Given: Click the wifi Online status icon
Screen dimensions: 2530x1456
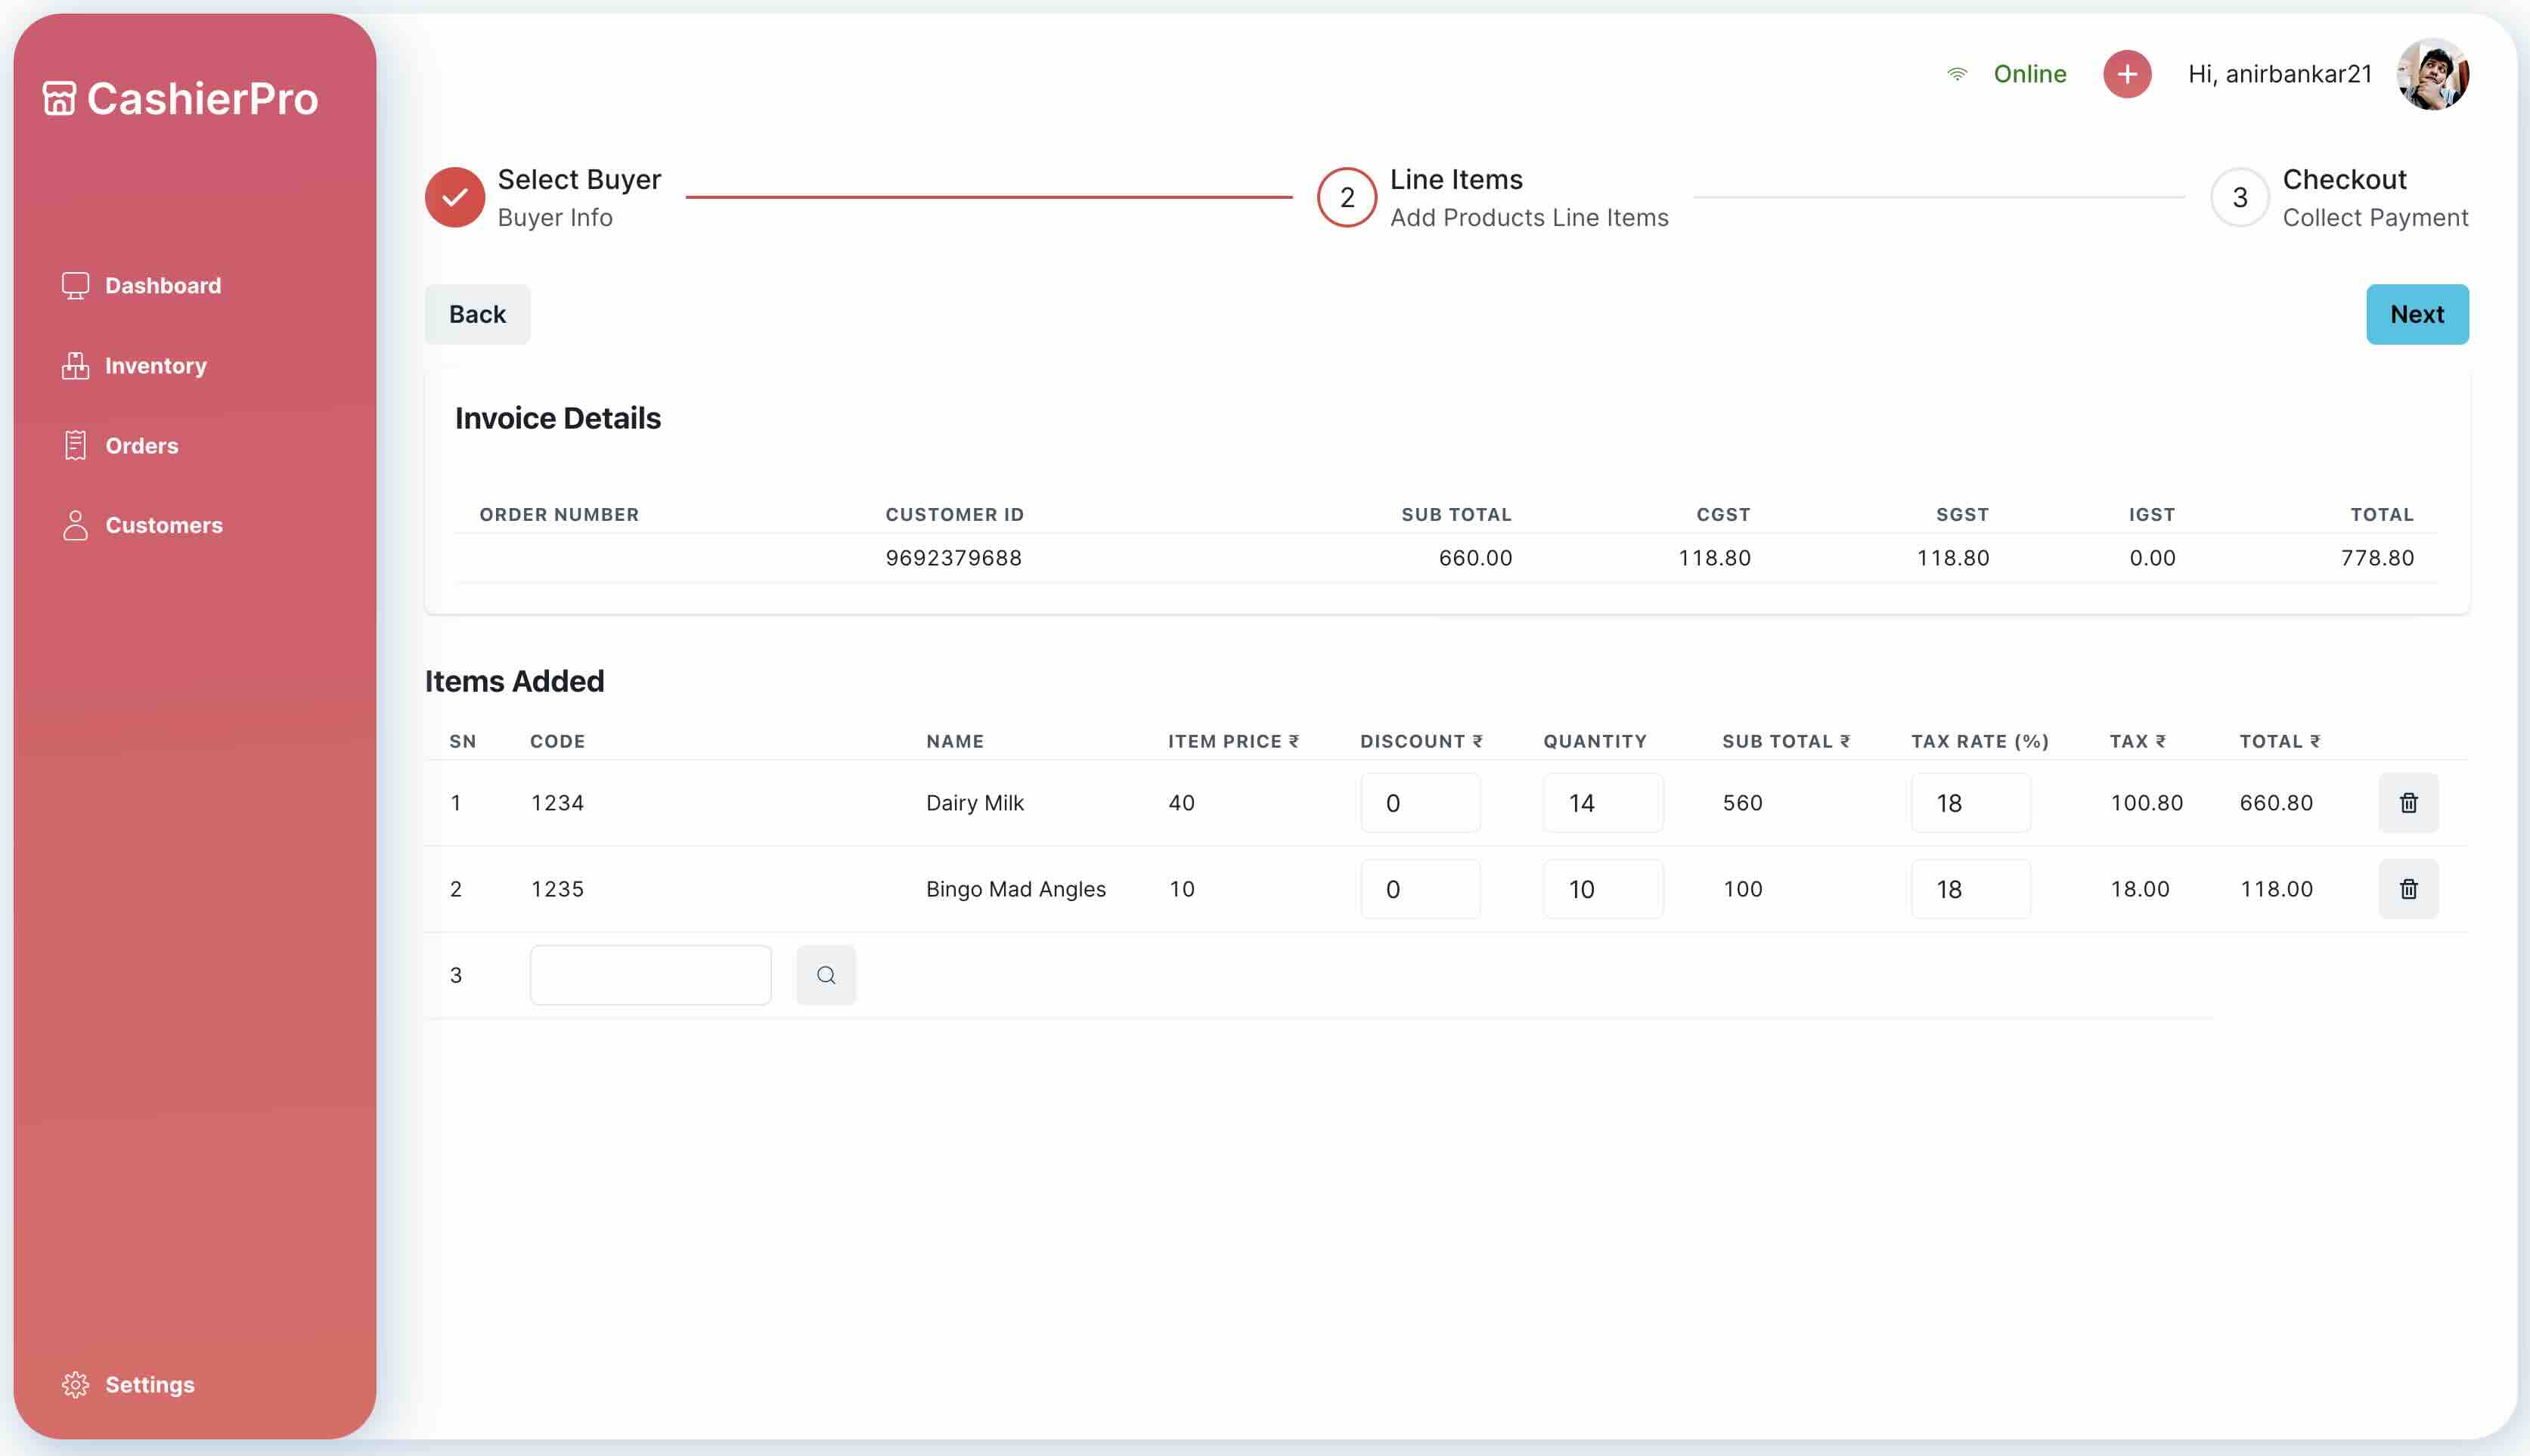Looking at the screenshot, I should (1957, 74).
